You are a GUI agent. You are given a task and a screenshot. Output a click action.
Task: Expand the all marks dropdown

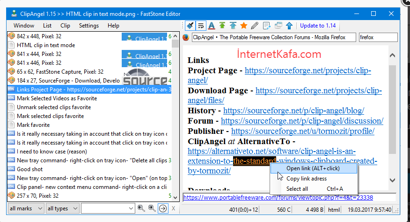[x=26, y=208]
